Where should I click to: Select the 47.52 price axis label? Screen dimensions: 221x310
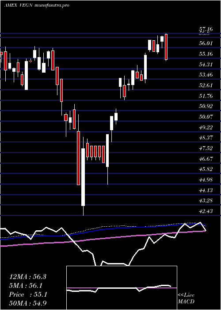[x=206, y=148]
